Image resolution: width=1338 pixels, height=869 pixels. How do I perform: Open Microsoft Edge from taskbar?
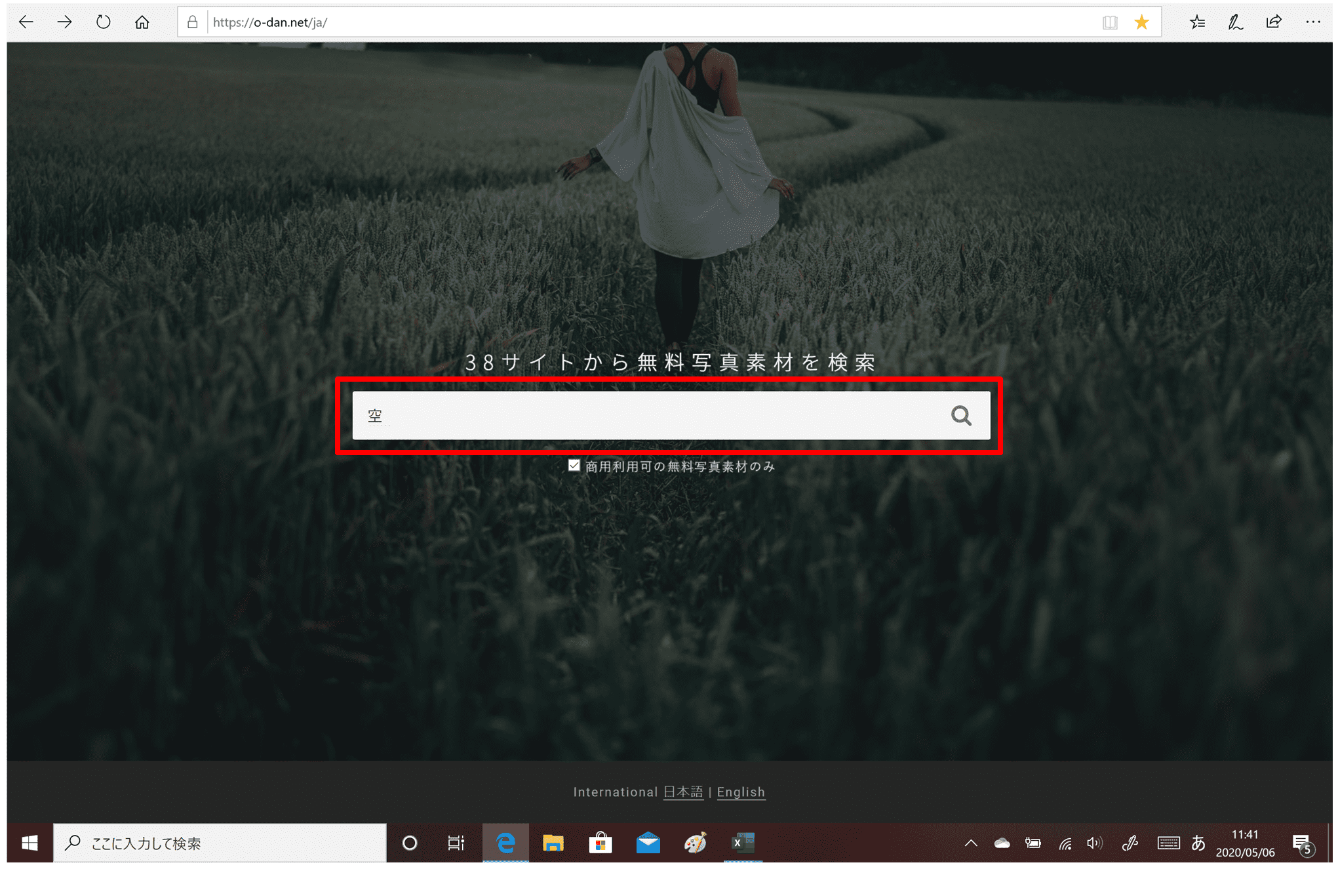pos(505,843)
